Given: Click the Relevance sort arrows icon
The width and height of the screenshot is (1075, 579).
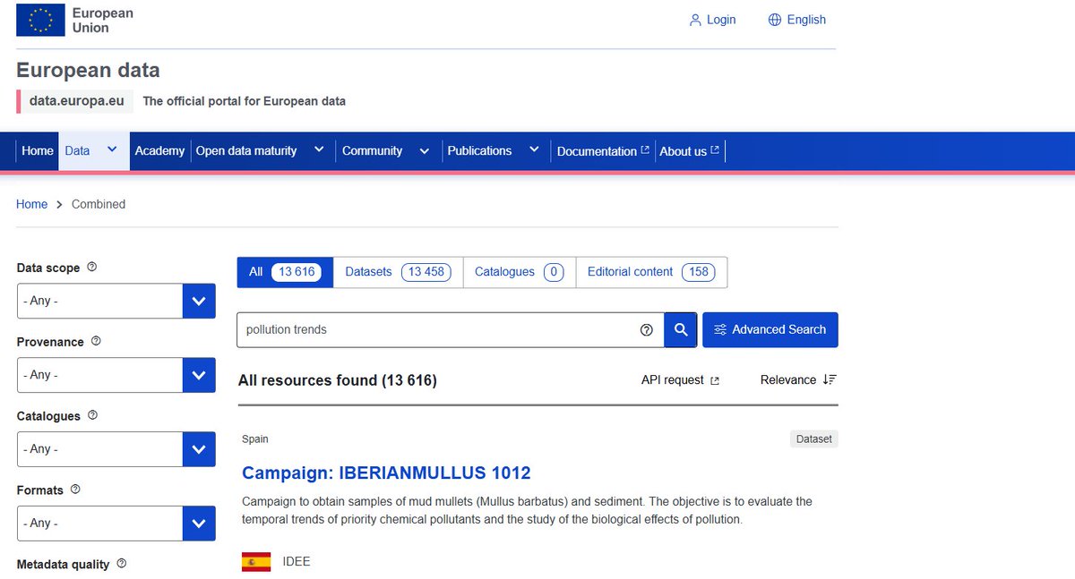Looking at the screenshot, I should point(830,379).
